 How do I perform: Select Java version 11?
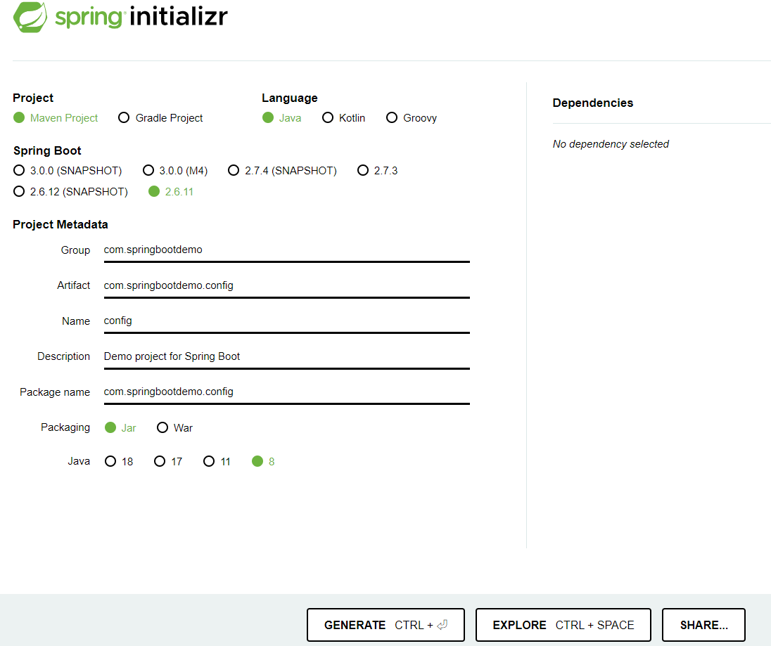pyautogui.click(x=208, y=461)
